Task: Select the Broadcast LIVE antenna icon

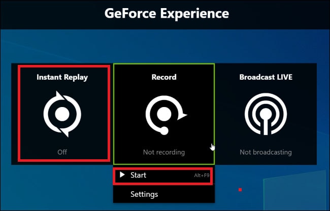Action: click(266, 114)
